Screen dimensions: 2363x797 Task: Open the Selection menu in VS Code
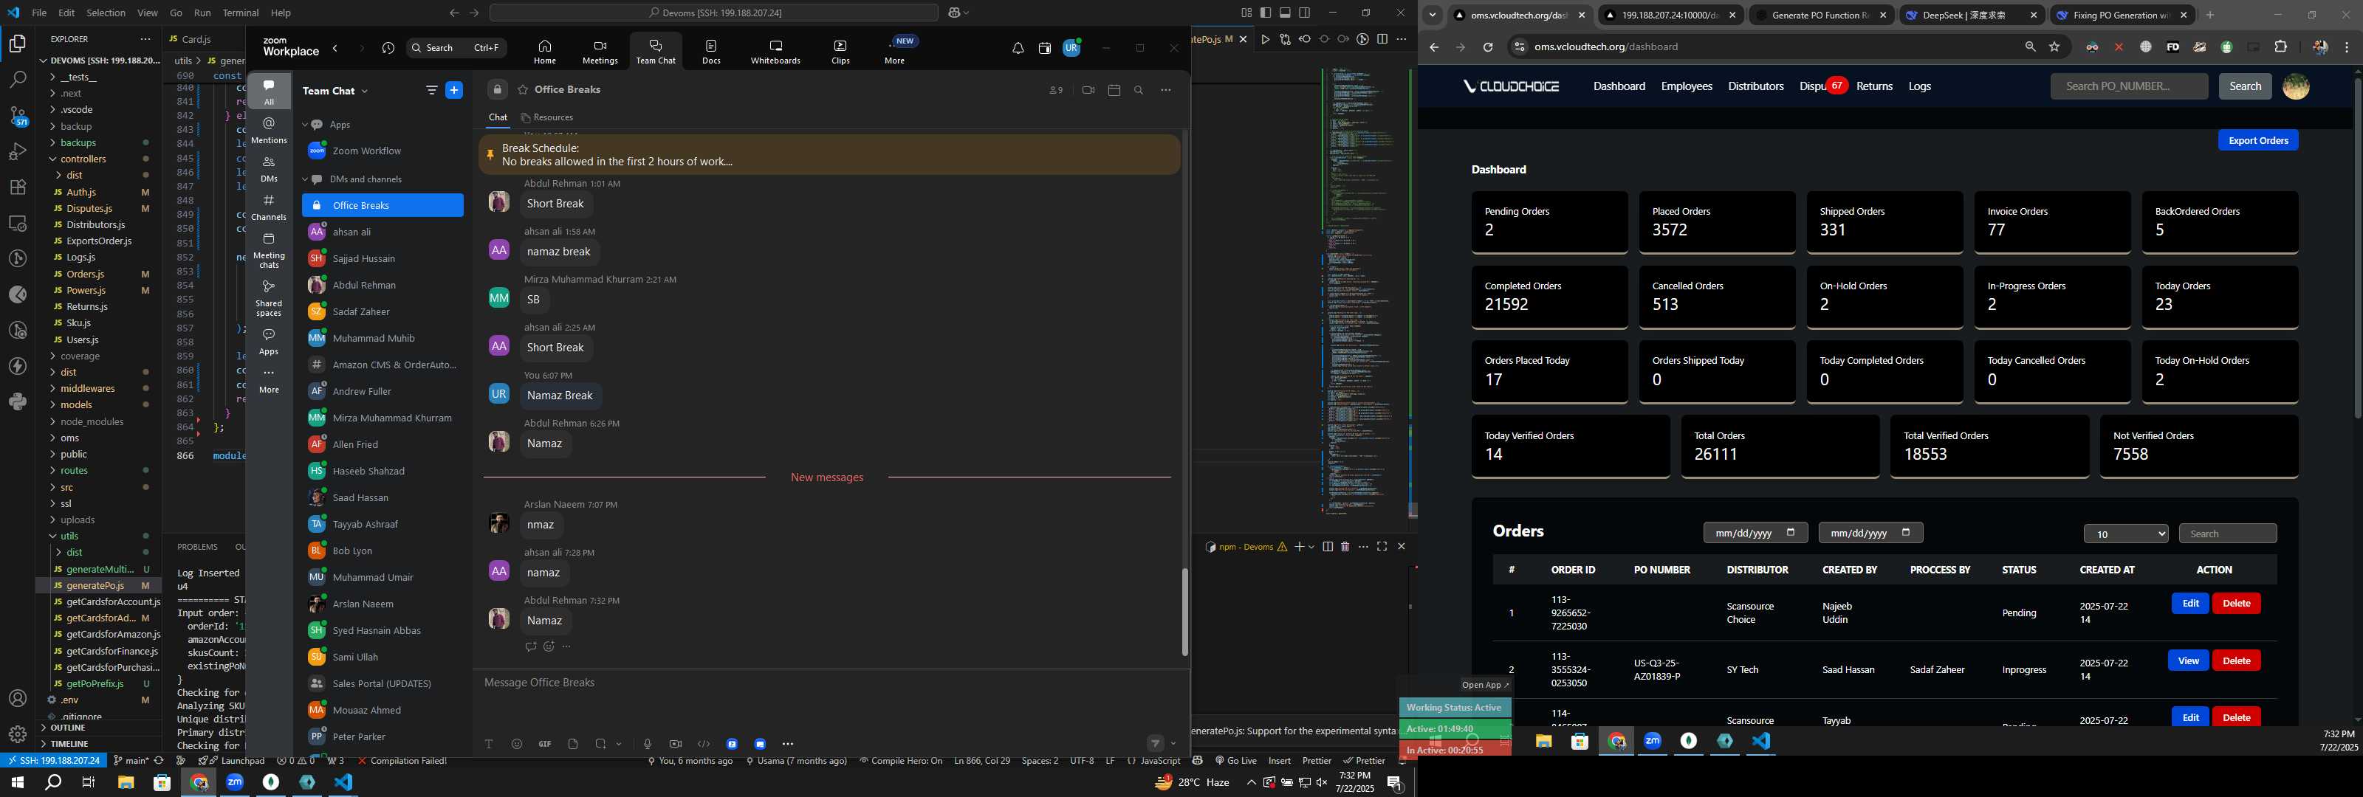[x=106, y=13]
